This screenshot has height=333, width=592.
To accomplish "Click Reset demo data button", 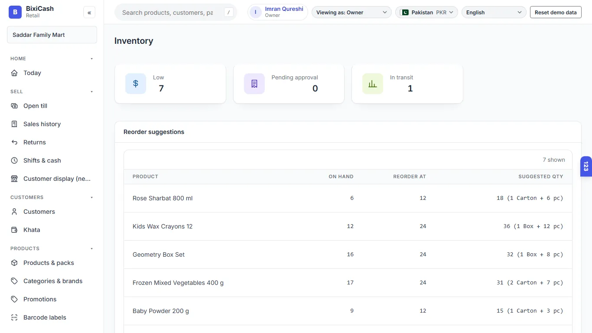I will coord(556,13).
